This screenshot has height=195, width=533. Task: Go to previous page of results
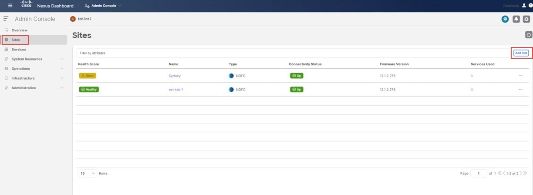(x=504, y=173)
